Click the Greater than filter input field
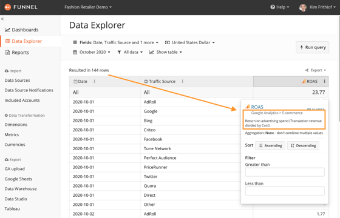Screen dimensions: 340x218 tap(285, 172)
